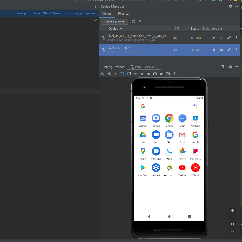Screen dimensions: 242x242
Task: Select the Pixel 2 API 30 running device tab
Action: 144,67
